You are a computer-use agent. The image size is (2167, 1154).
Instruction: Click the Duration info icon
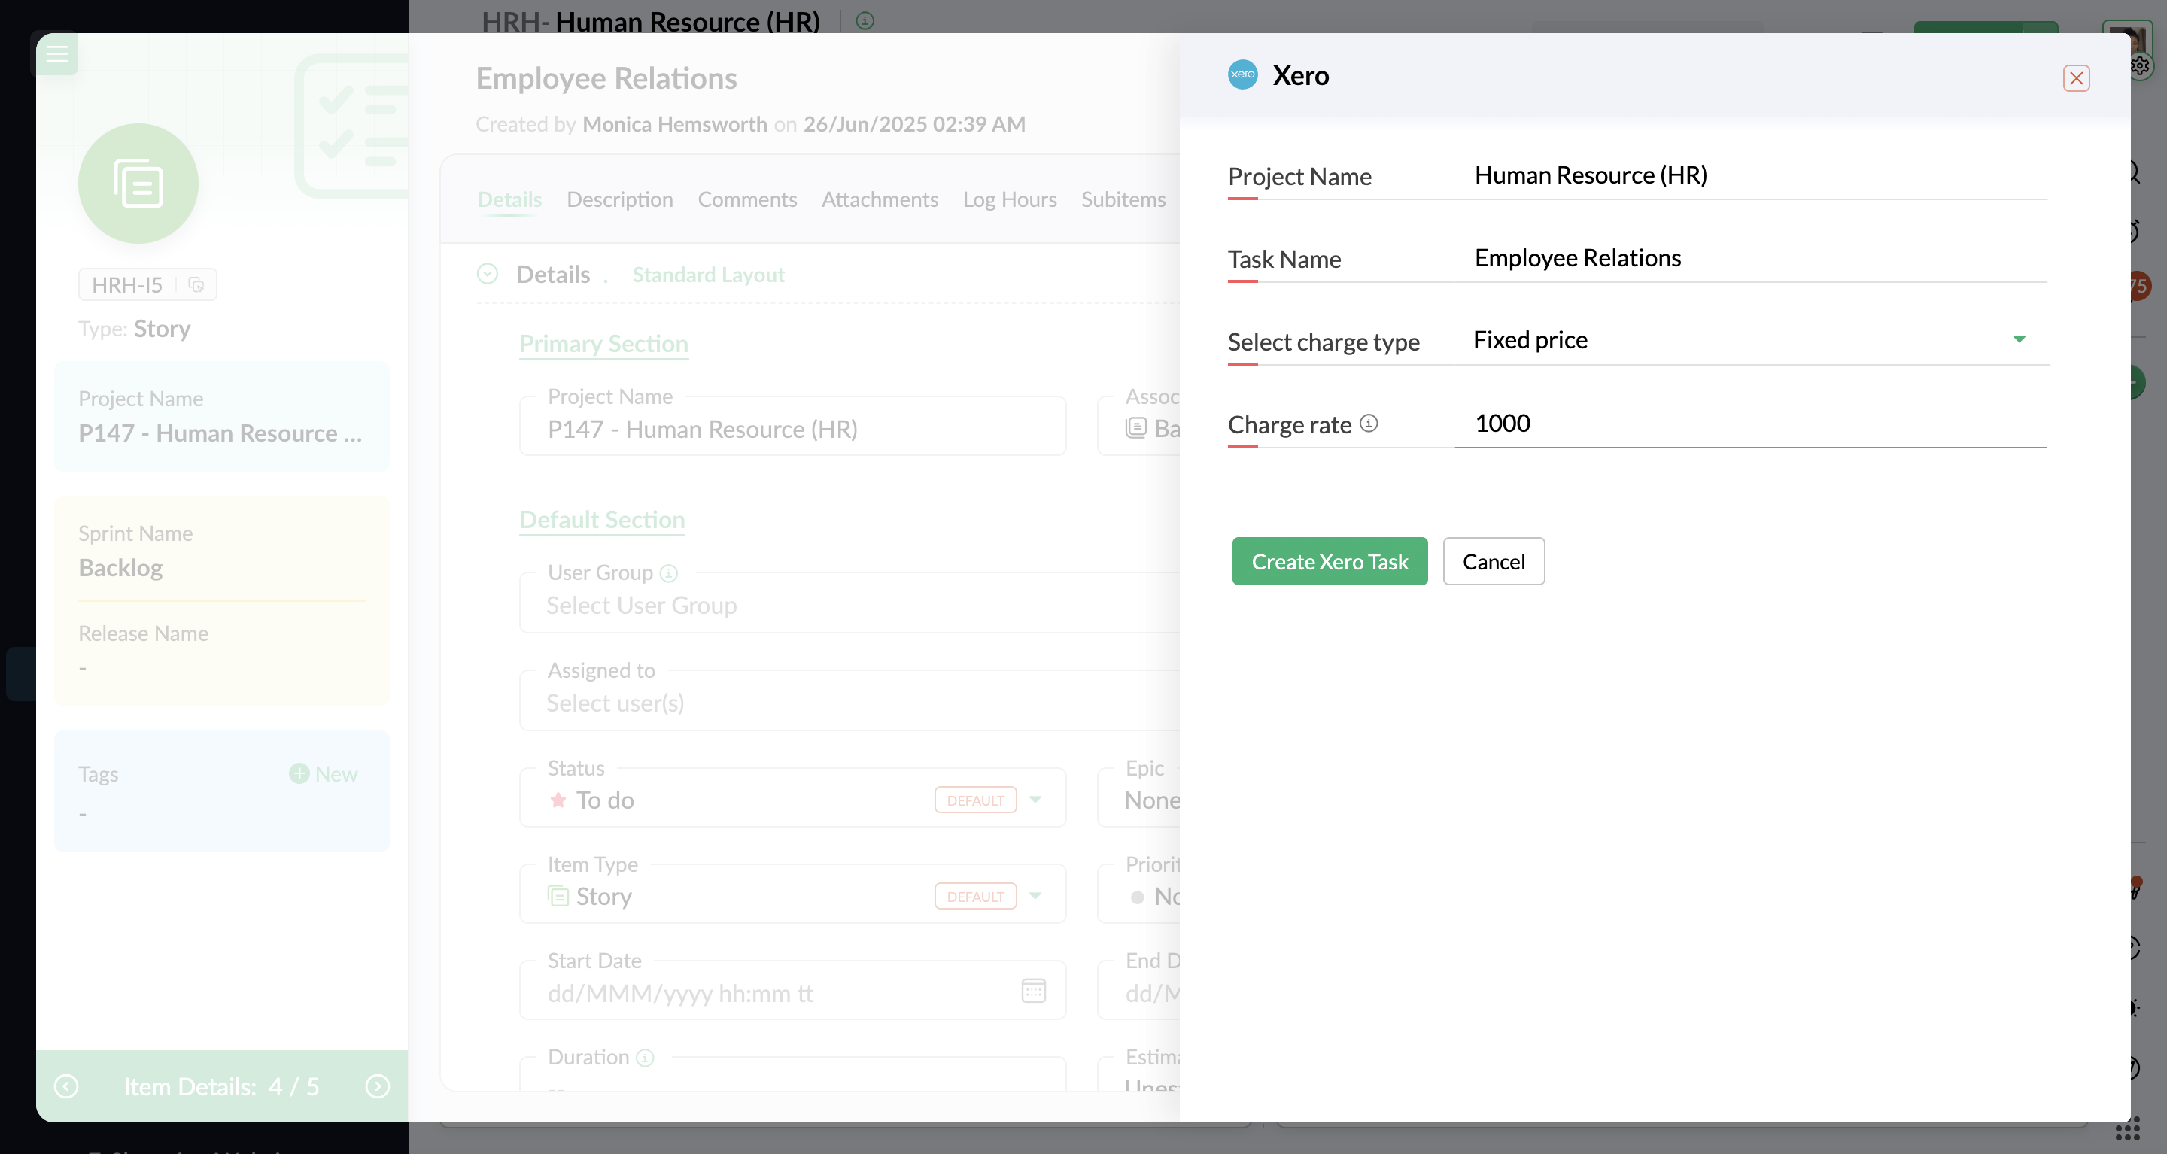coord(646,1058)
